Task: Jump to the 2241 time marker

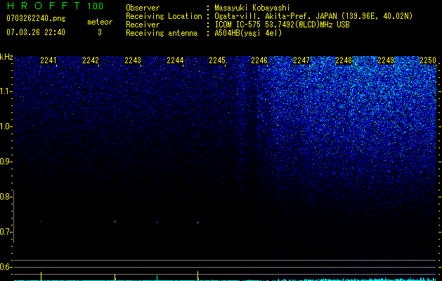Action: point(48,60)
